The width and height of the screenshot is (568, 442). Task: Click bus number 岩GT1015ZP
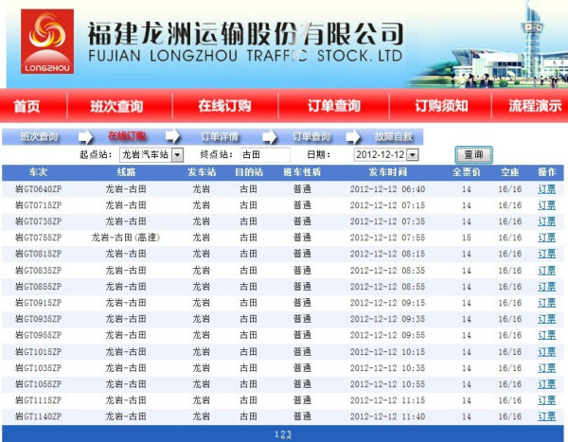(38, 352)
